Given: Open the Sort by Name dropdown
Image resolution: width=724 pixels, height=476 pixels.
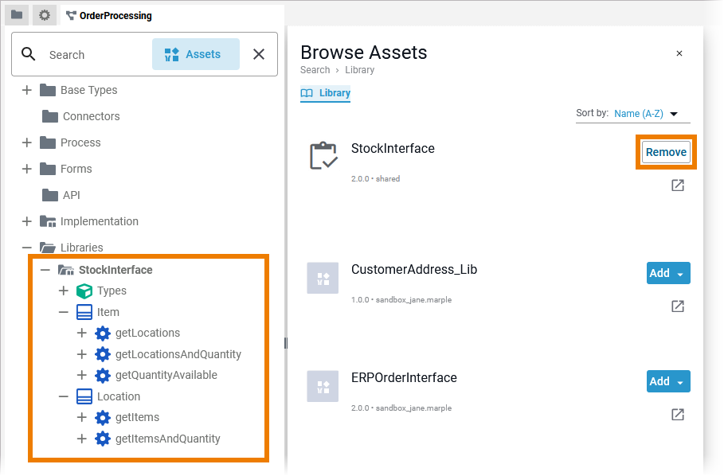Looking at the screenshot, I should 646,114.
